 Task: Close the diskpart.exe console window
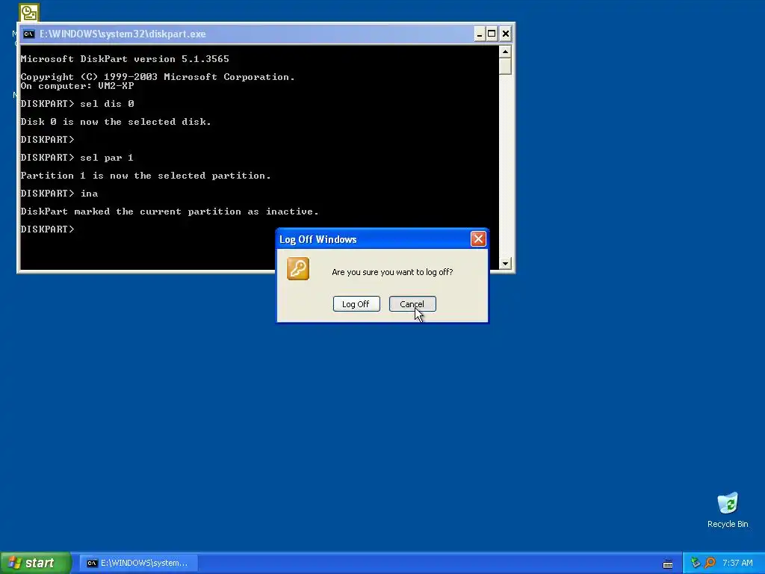(506, 34)
